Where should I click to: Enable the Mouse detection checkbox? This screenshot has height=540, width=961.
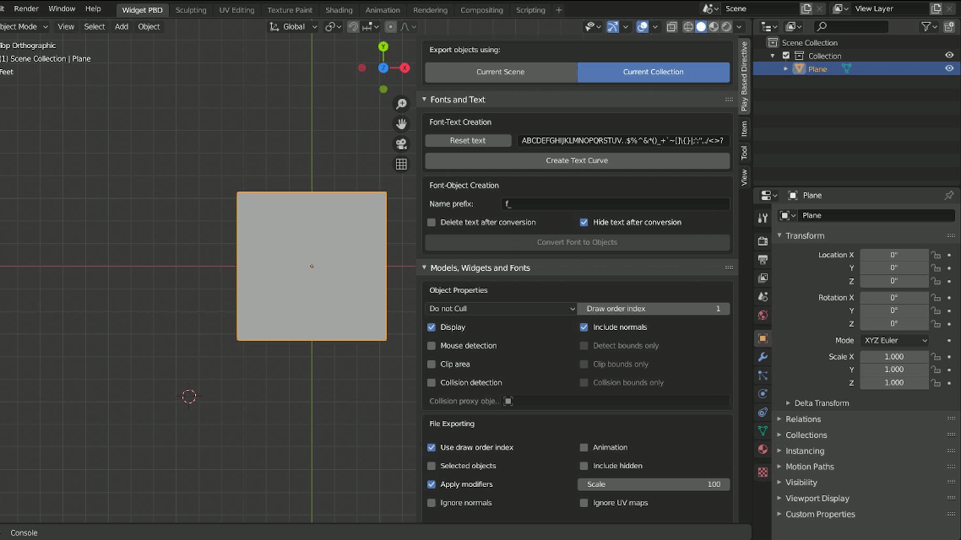pos(432,346)
